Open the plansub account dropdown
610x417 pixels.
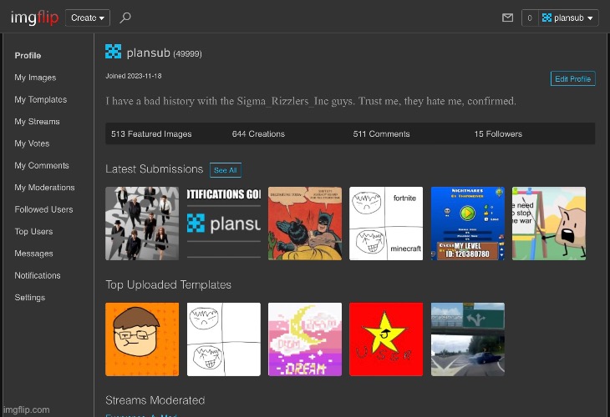(x=568, y=18)
